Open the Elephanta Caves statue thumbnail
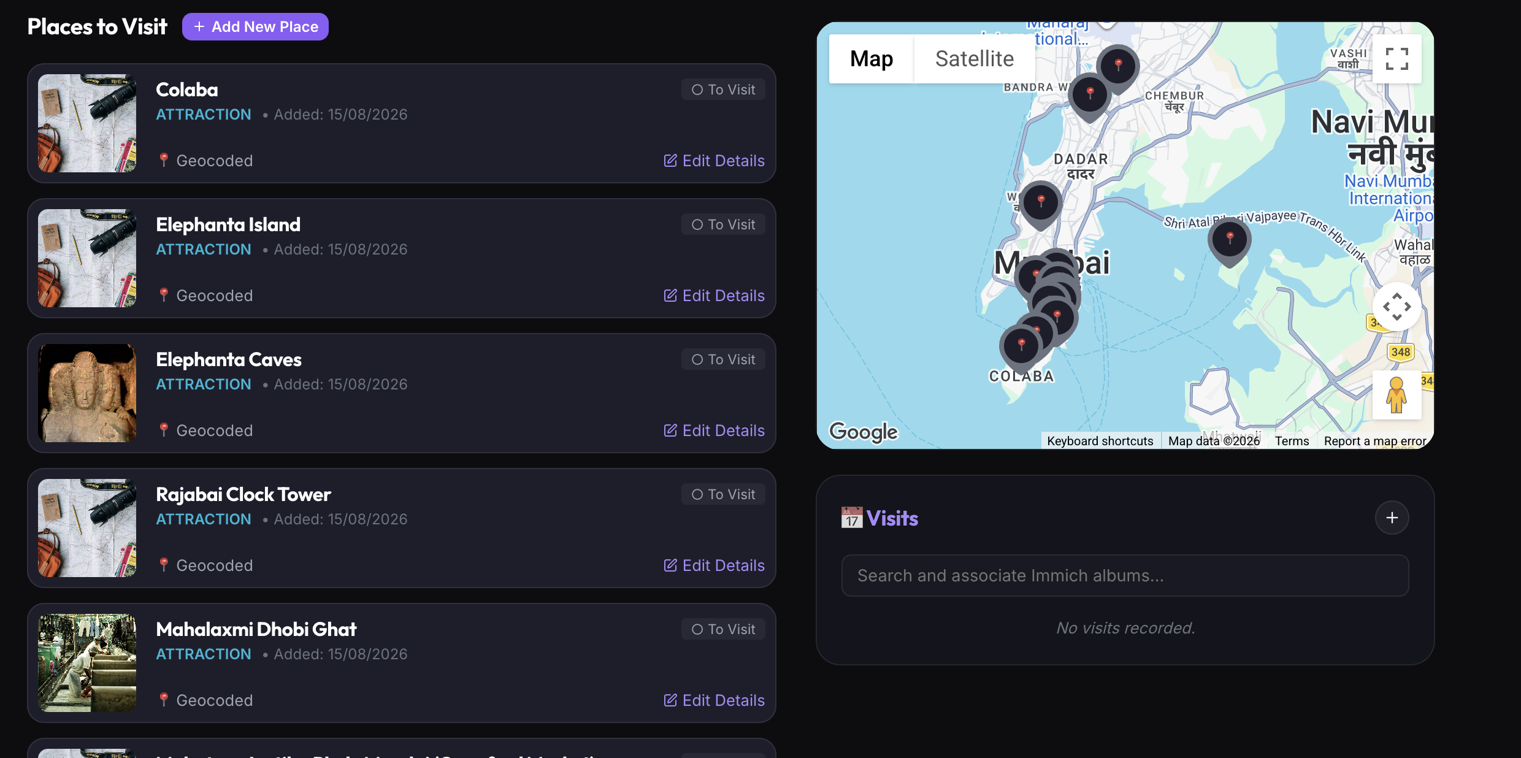Screen dimensions: 1521x758 pos(87,393)
